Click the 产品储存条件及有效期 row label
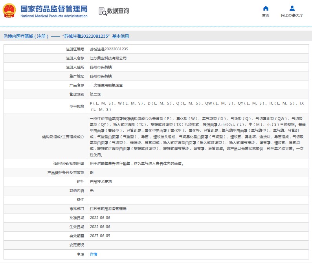The image size is (312, 263). tap(66, 173)
